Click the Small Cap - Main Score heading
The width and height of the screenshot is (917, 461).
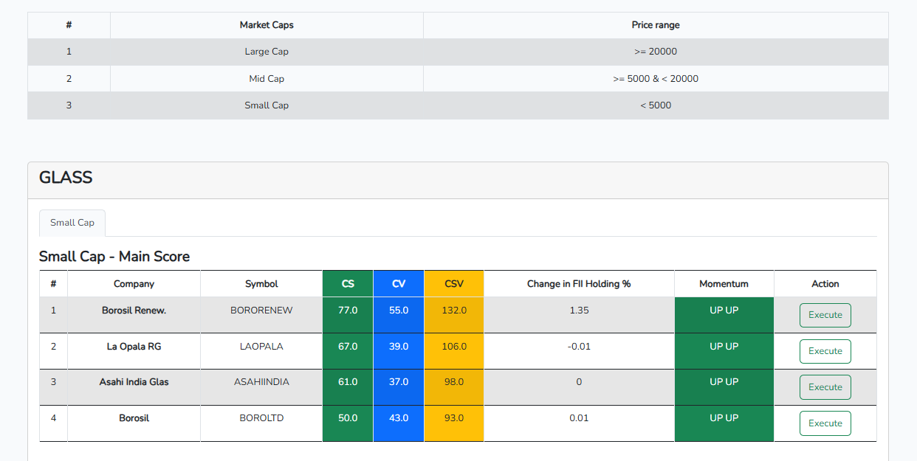(114, 257)
